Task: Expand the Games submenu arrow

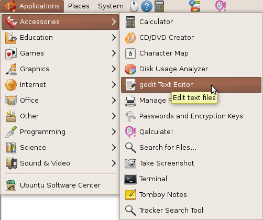Action: pos(114,53)
